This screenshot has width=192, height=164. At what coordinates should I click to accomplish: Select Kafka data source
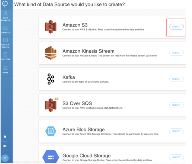click(176, 79)
